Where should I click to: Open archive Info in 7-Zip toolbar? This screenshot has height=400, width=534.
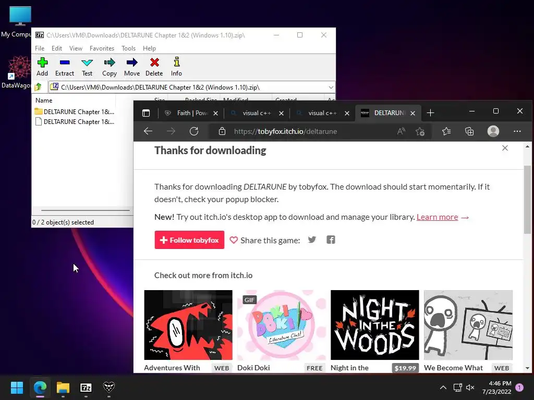pos(176,67)
